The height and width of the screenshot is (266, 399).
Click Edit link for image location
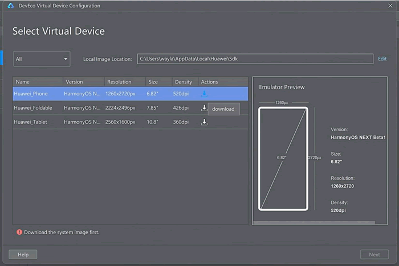(x=382, y=59)
